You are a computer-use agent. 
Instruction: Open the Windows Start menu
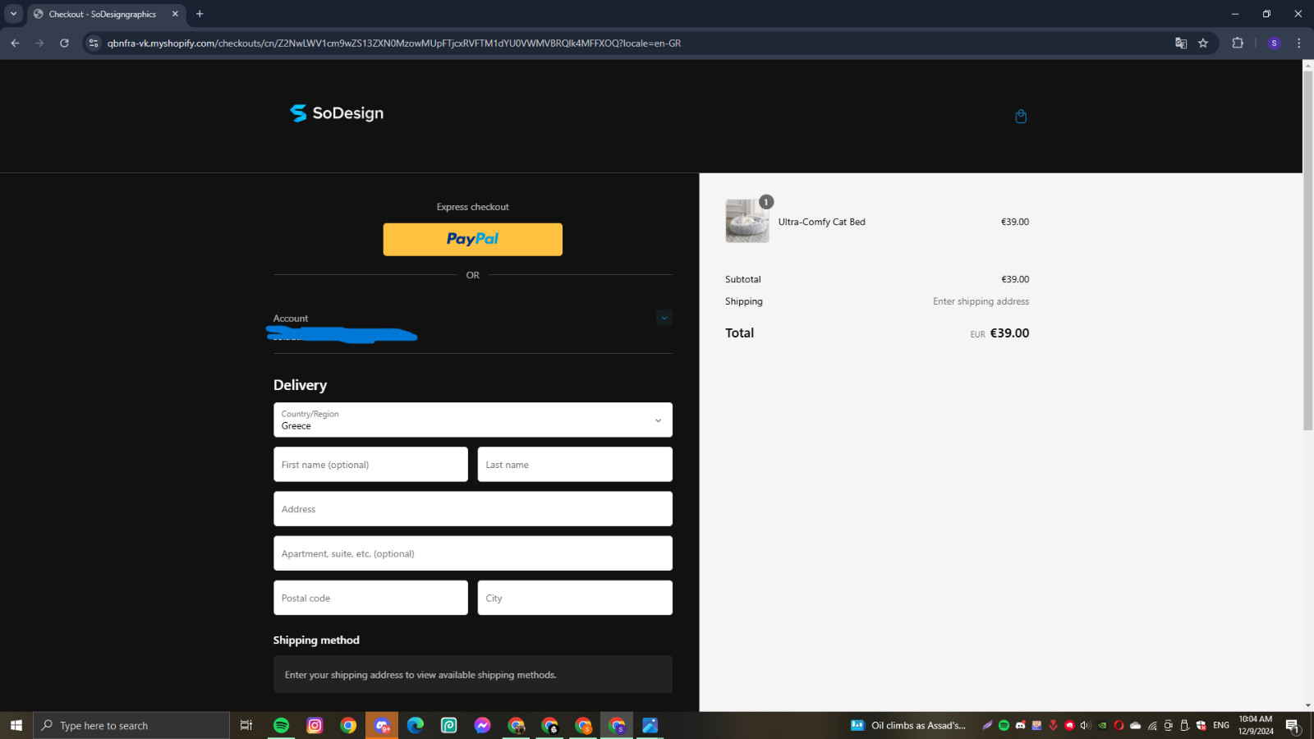click(x=16, y=725)
